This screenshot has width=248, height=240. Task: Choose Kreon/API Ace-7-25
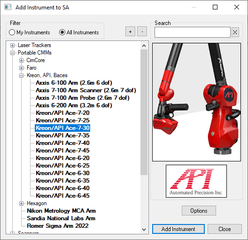coord(62,120)
